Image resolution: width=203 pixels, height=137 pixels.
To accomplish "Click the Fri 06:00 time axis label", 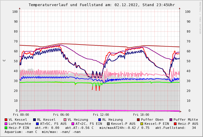I will (61, 115).
